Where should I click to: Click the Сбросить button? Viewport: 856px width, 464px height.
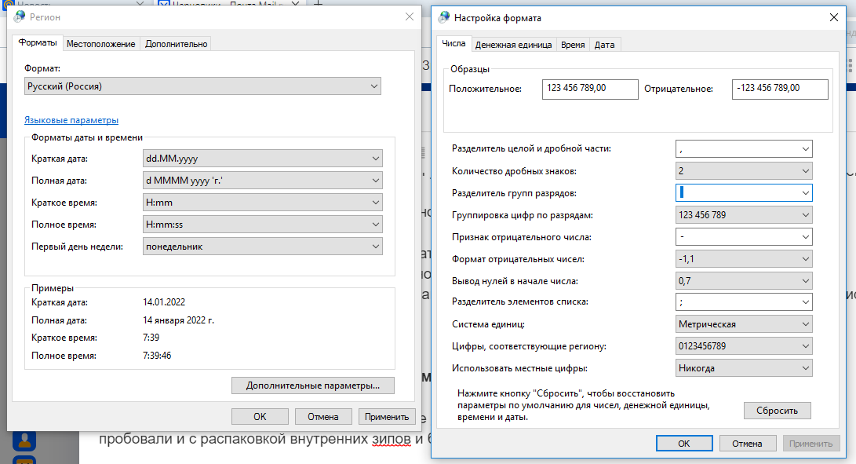pyautogui.click(x=777, y=411)
